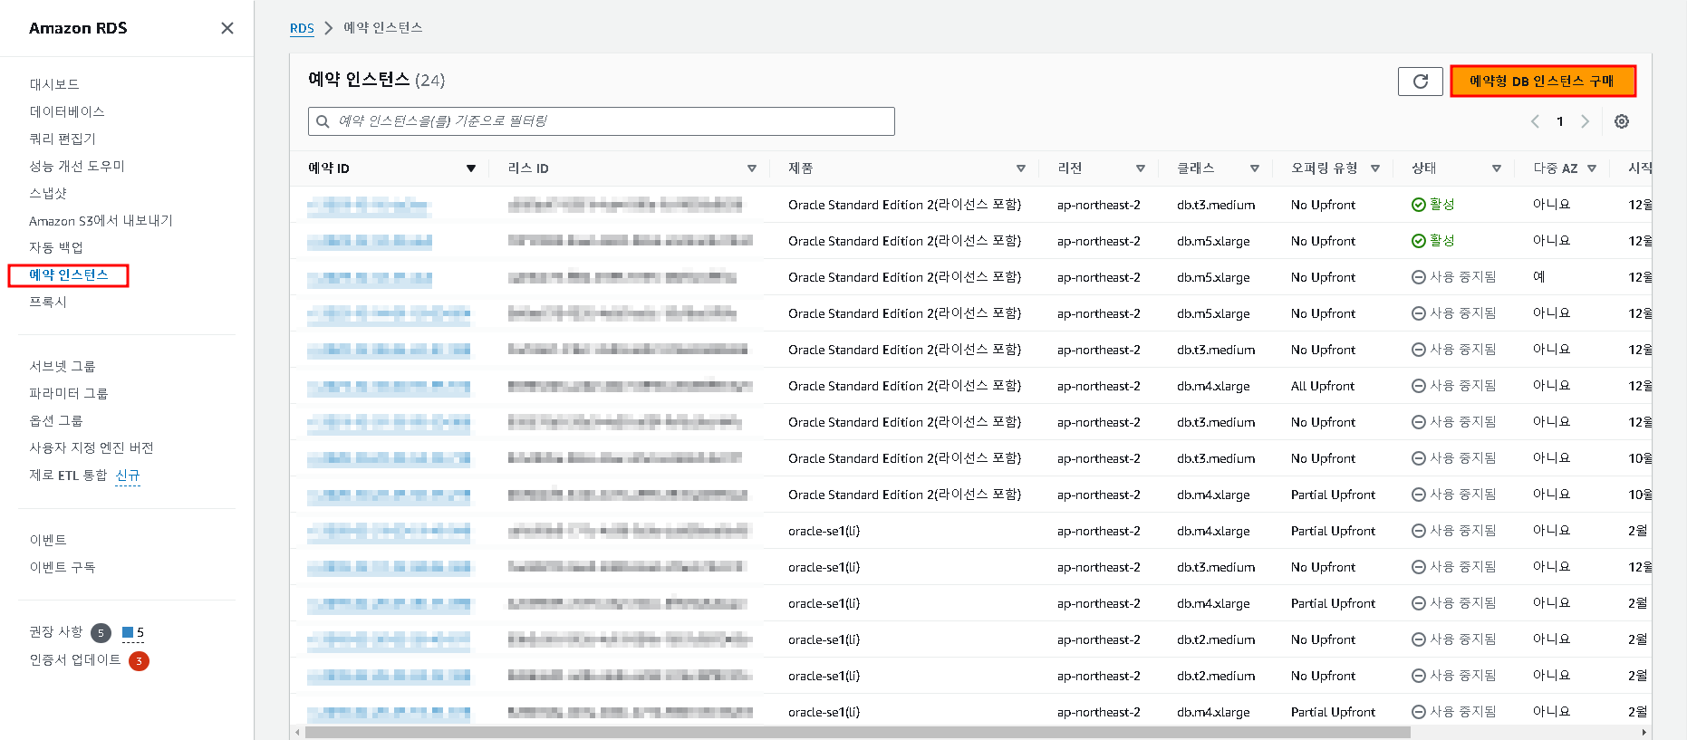Open 자동 백업 in the sidebar
This screenshot has height=740, width=1687.
(x=56, y=247)
